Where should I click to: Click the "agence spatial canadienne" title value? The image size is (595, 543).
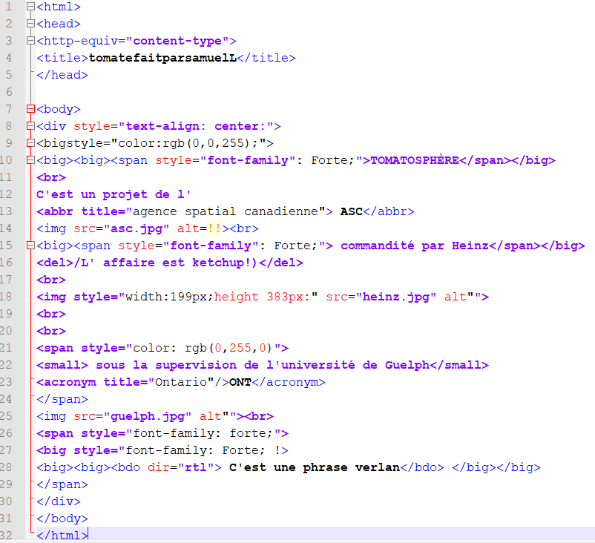226,211
